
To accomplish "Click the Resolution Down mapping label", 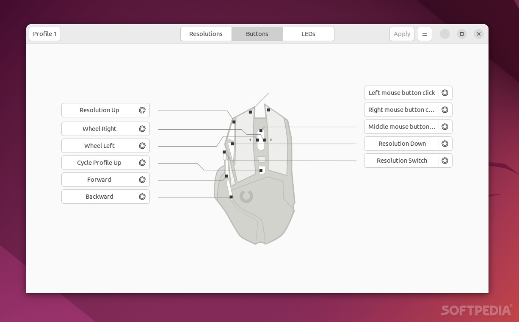I will tap(402, 144).
